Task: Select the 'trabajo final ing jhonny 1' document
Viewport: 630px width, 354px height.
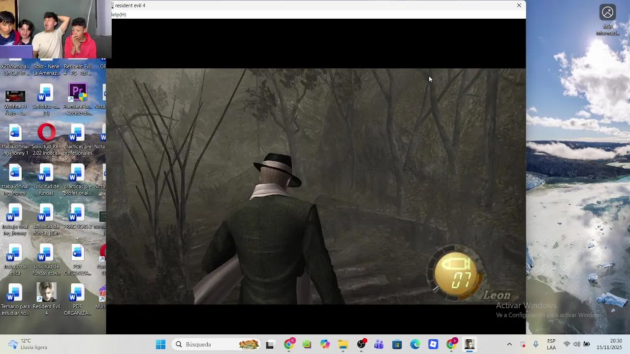Action: coord(15,140)
